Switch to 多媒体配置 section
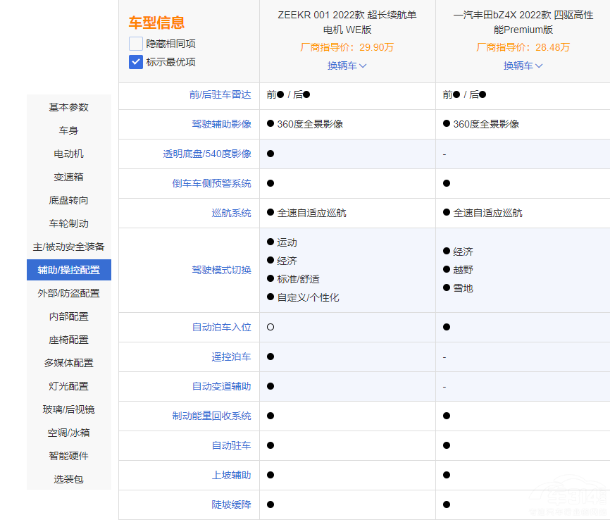Viewport: 610px width, 520px height. click(69, 363)
